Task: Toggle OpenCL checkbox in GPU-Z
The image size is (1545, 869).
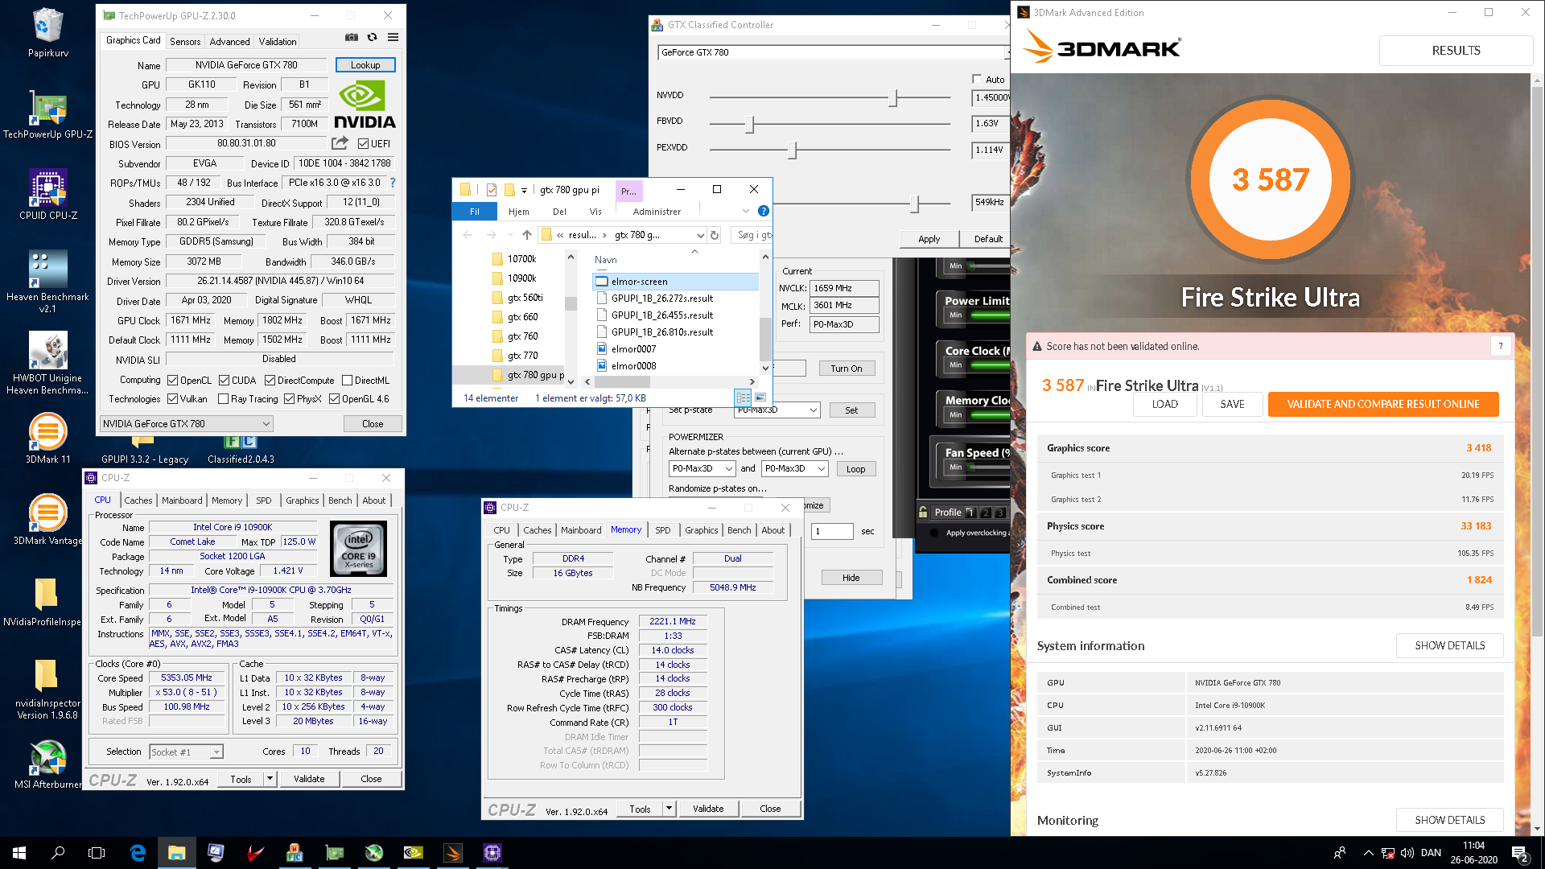Action: pyautogui.click(x=172, y=381)
